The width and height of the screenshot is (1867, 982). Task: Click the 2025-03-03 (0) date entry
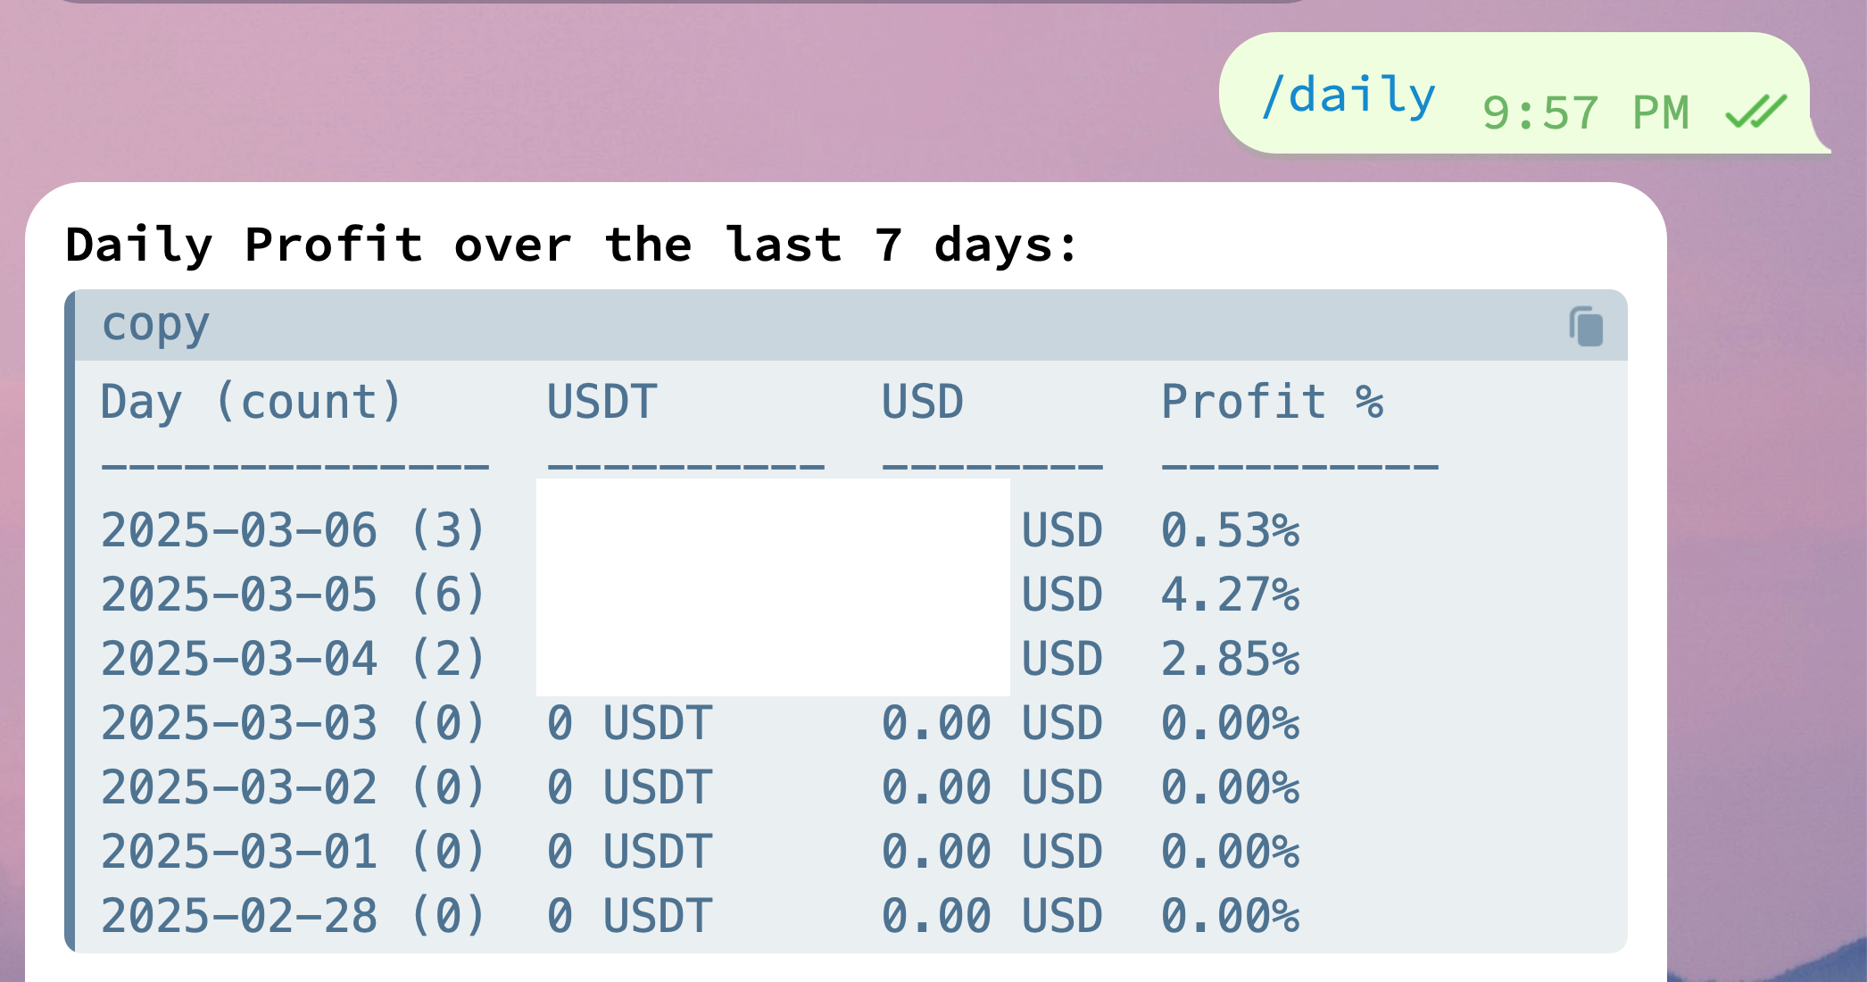[292, 723]
